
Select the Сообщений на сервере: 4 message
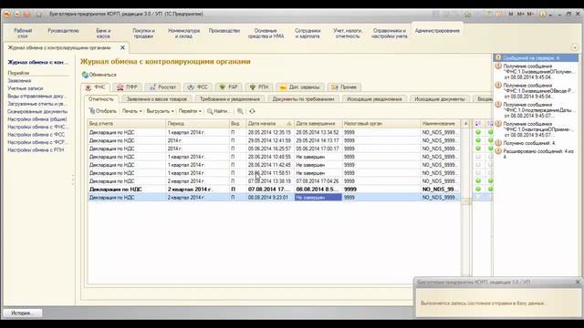(x=536, y=58)
